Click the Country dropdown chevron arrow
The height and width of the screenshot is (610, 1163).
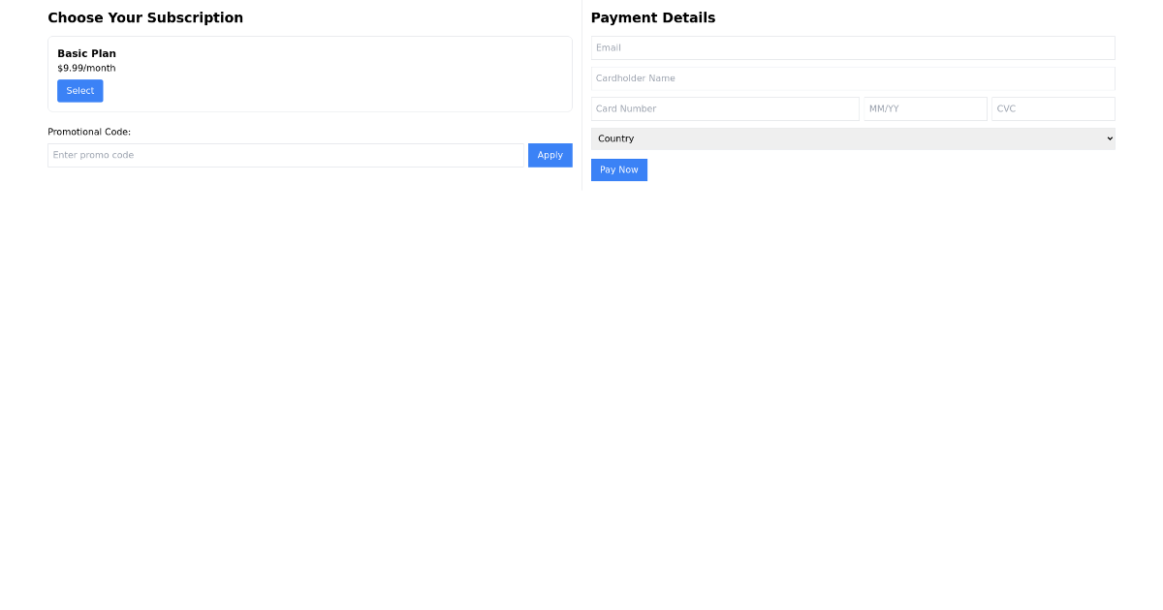[x=1108, y=138]
